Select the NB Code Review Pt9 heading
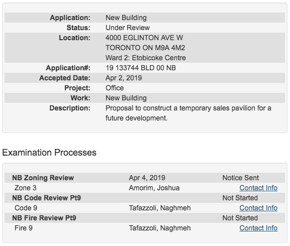290x246 pixels. tap(46, 198)
